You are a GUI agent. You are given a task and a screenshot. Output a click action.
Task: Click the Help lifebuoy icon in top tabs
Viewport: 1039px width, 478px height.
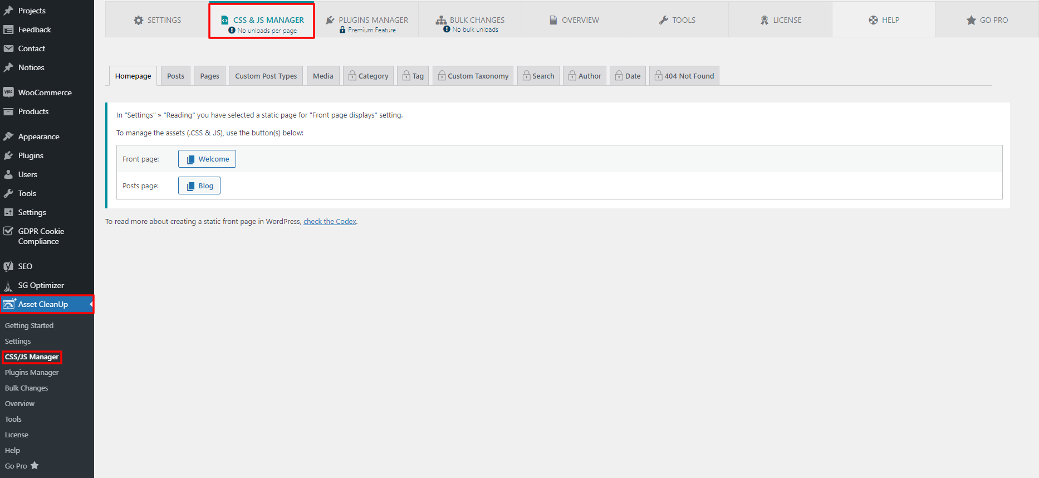point(873,20)
